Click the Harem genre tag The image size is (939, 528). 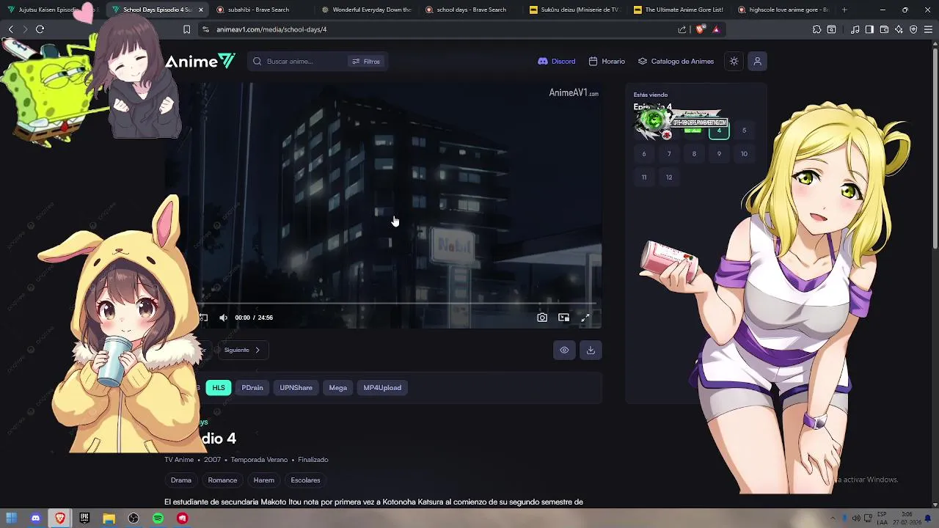coord(263,480)
